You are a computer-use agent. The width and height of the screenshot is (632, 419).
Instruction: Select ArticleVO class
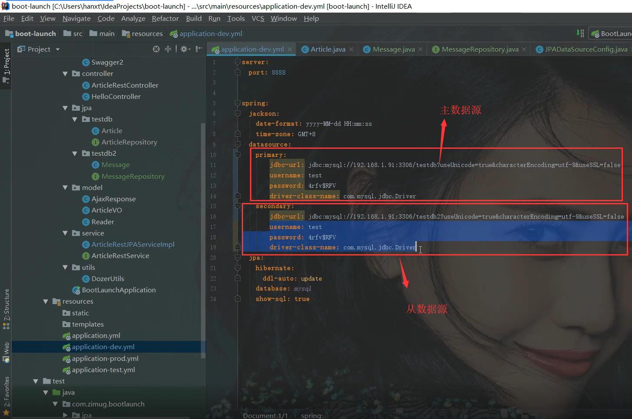pos(102,210)
